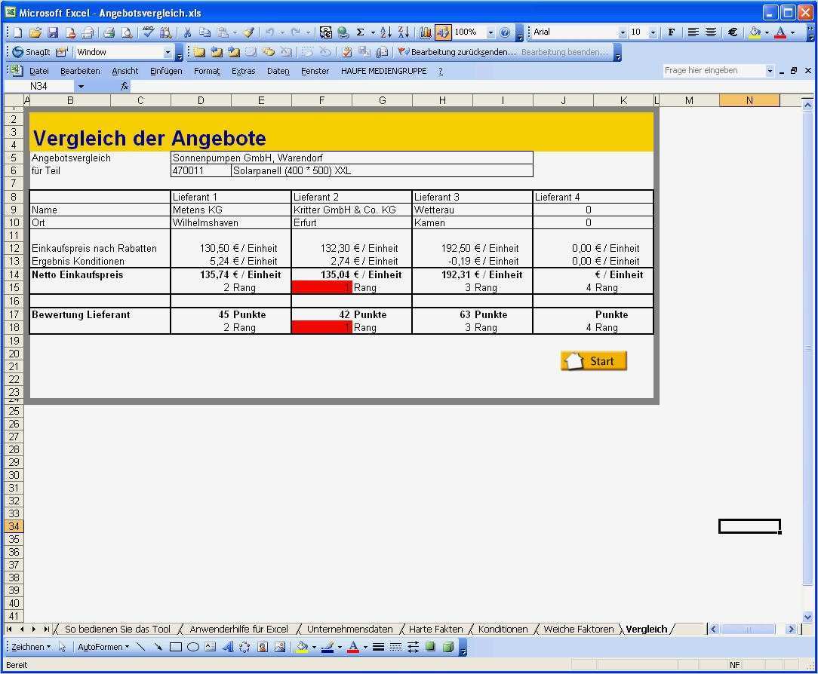Image resolution: width=818 pixels, height=674 pixels.
Task: Select the arrow drawing tool
Action: point(158,647)
